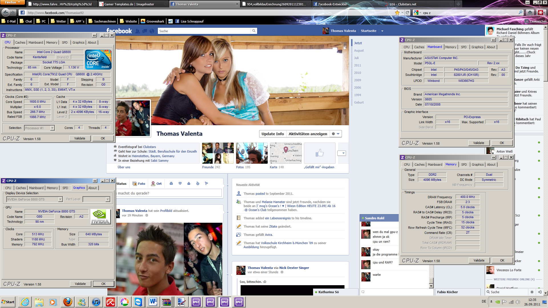
Task: Open the Karte map thumbnail
Action: (x=286, y=153)
